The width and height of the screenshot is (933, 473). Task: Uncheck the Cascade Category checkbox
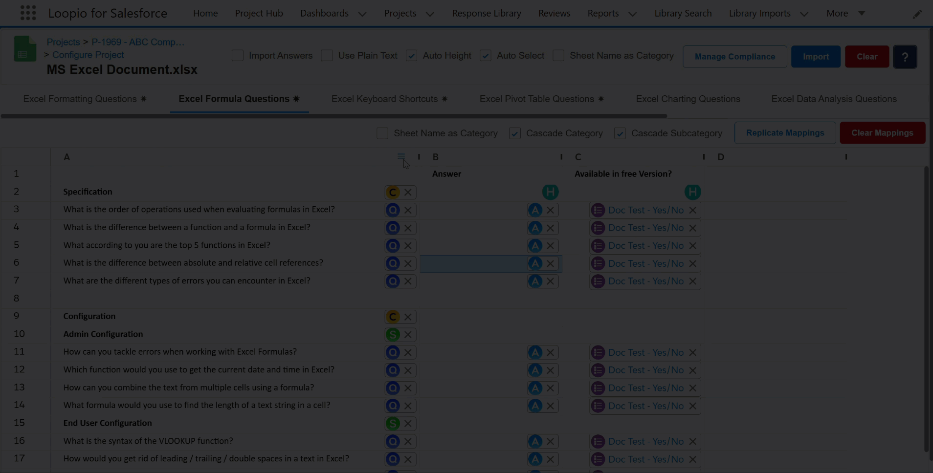click(514, 133)
